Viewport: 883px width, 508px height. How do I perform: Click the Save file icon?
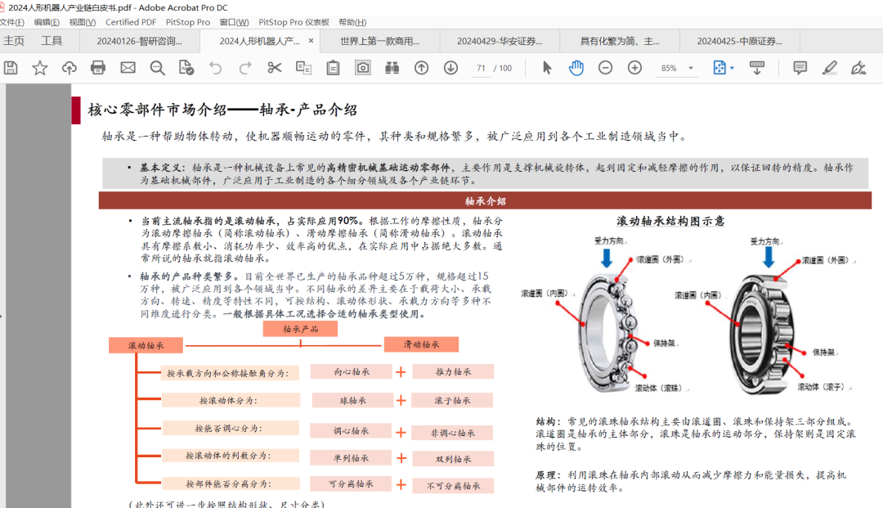[11, 68]
